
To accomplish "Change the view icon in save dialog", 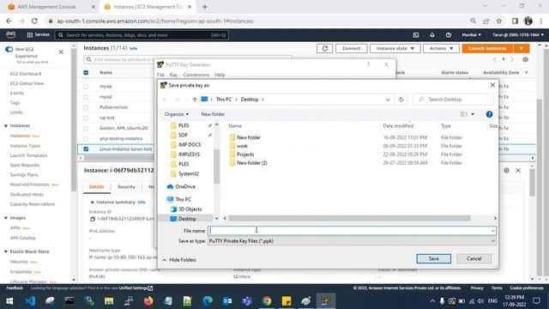I will [464, 114].
